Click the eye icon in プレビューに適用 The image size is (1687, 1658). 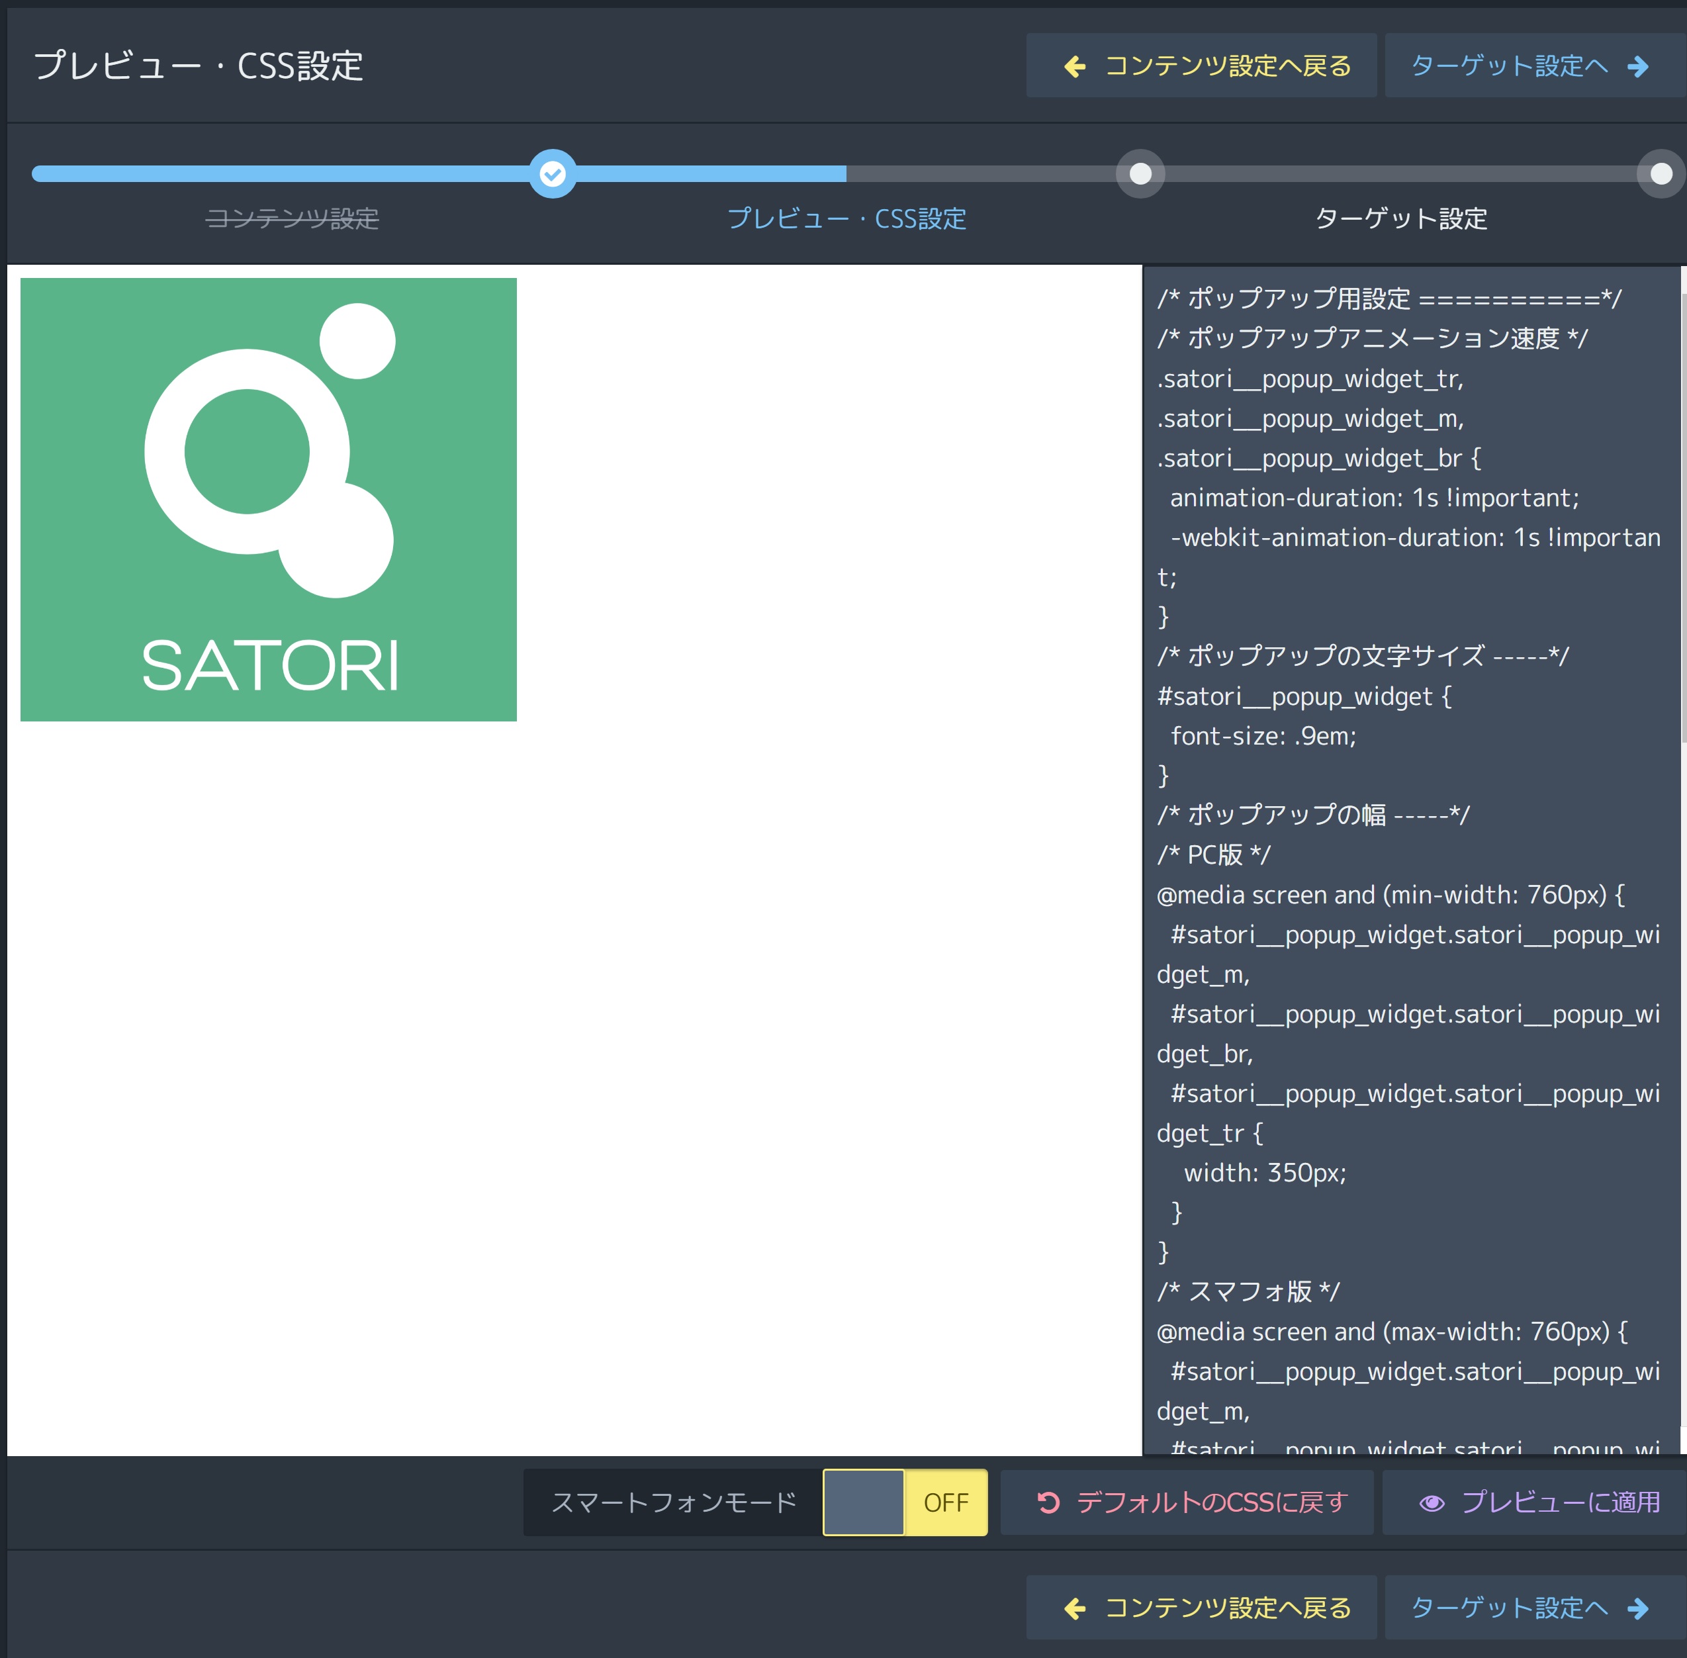point(1432,1503)
